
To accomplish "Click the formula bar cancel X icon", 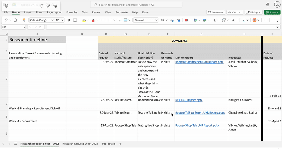I will click(x=30, y=27).
